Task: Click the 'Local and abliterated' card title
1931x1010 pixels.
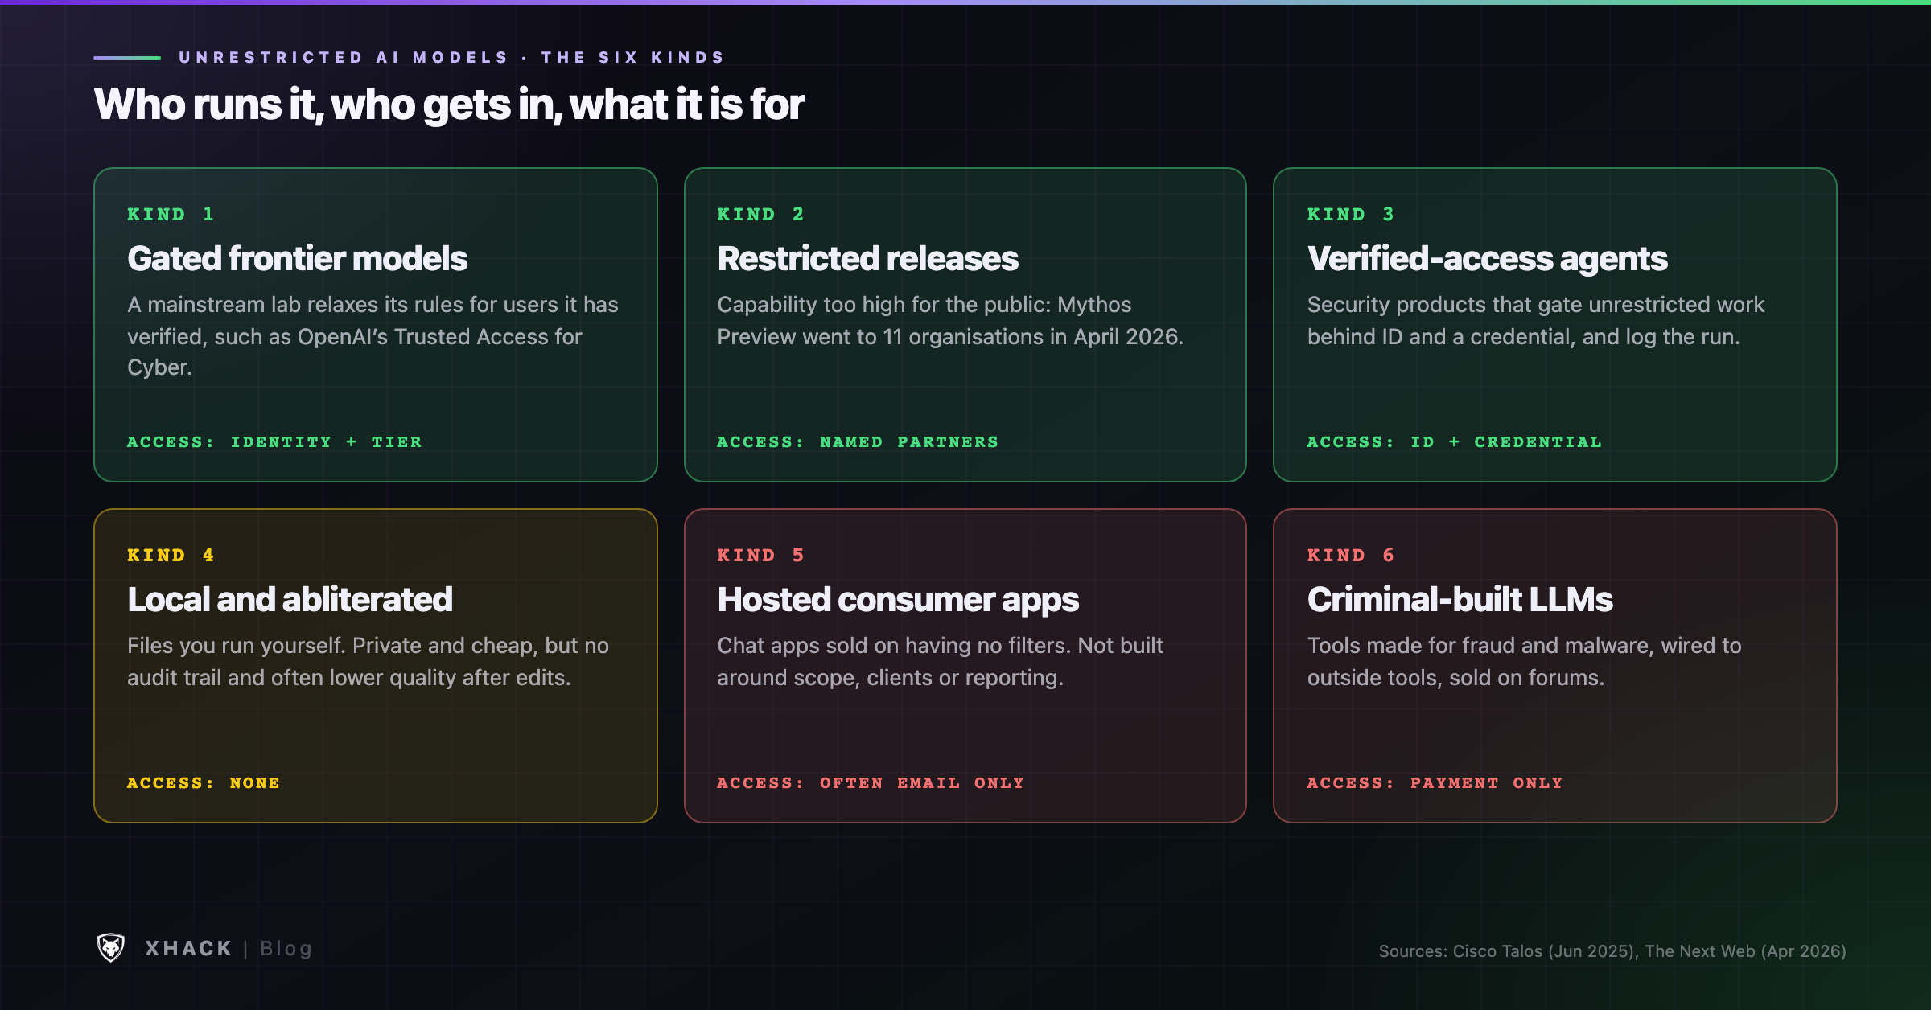Action: pos(290,600)
